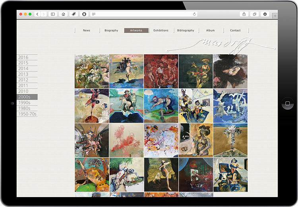Open third row white cross desert painting
298x207 pixels.
[230, 141]
